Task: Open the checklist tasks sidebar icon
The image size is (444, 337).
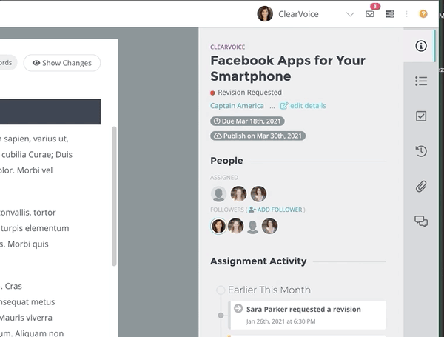Action: (421, 116)
